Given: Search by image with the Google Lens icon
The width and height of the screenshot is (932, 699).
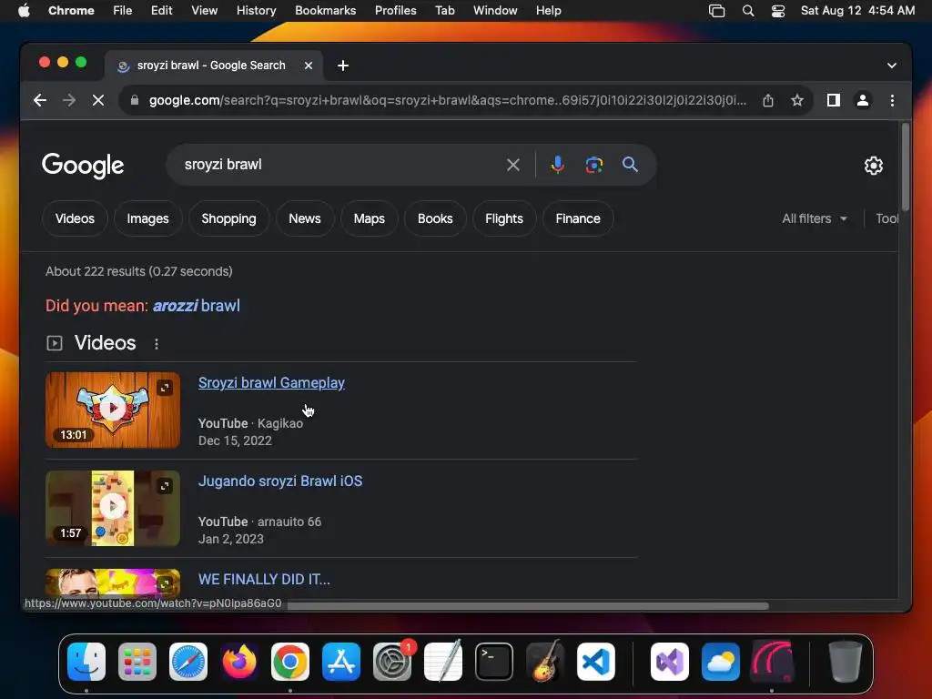Looking at the screenshot, I should 593,165.
